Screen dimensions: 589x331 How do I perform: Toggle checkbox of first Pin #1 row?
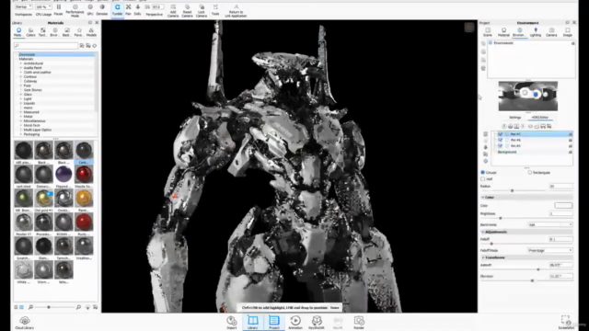[x=501, y=134]
